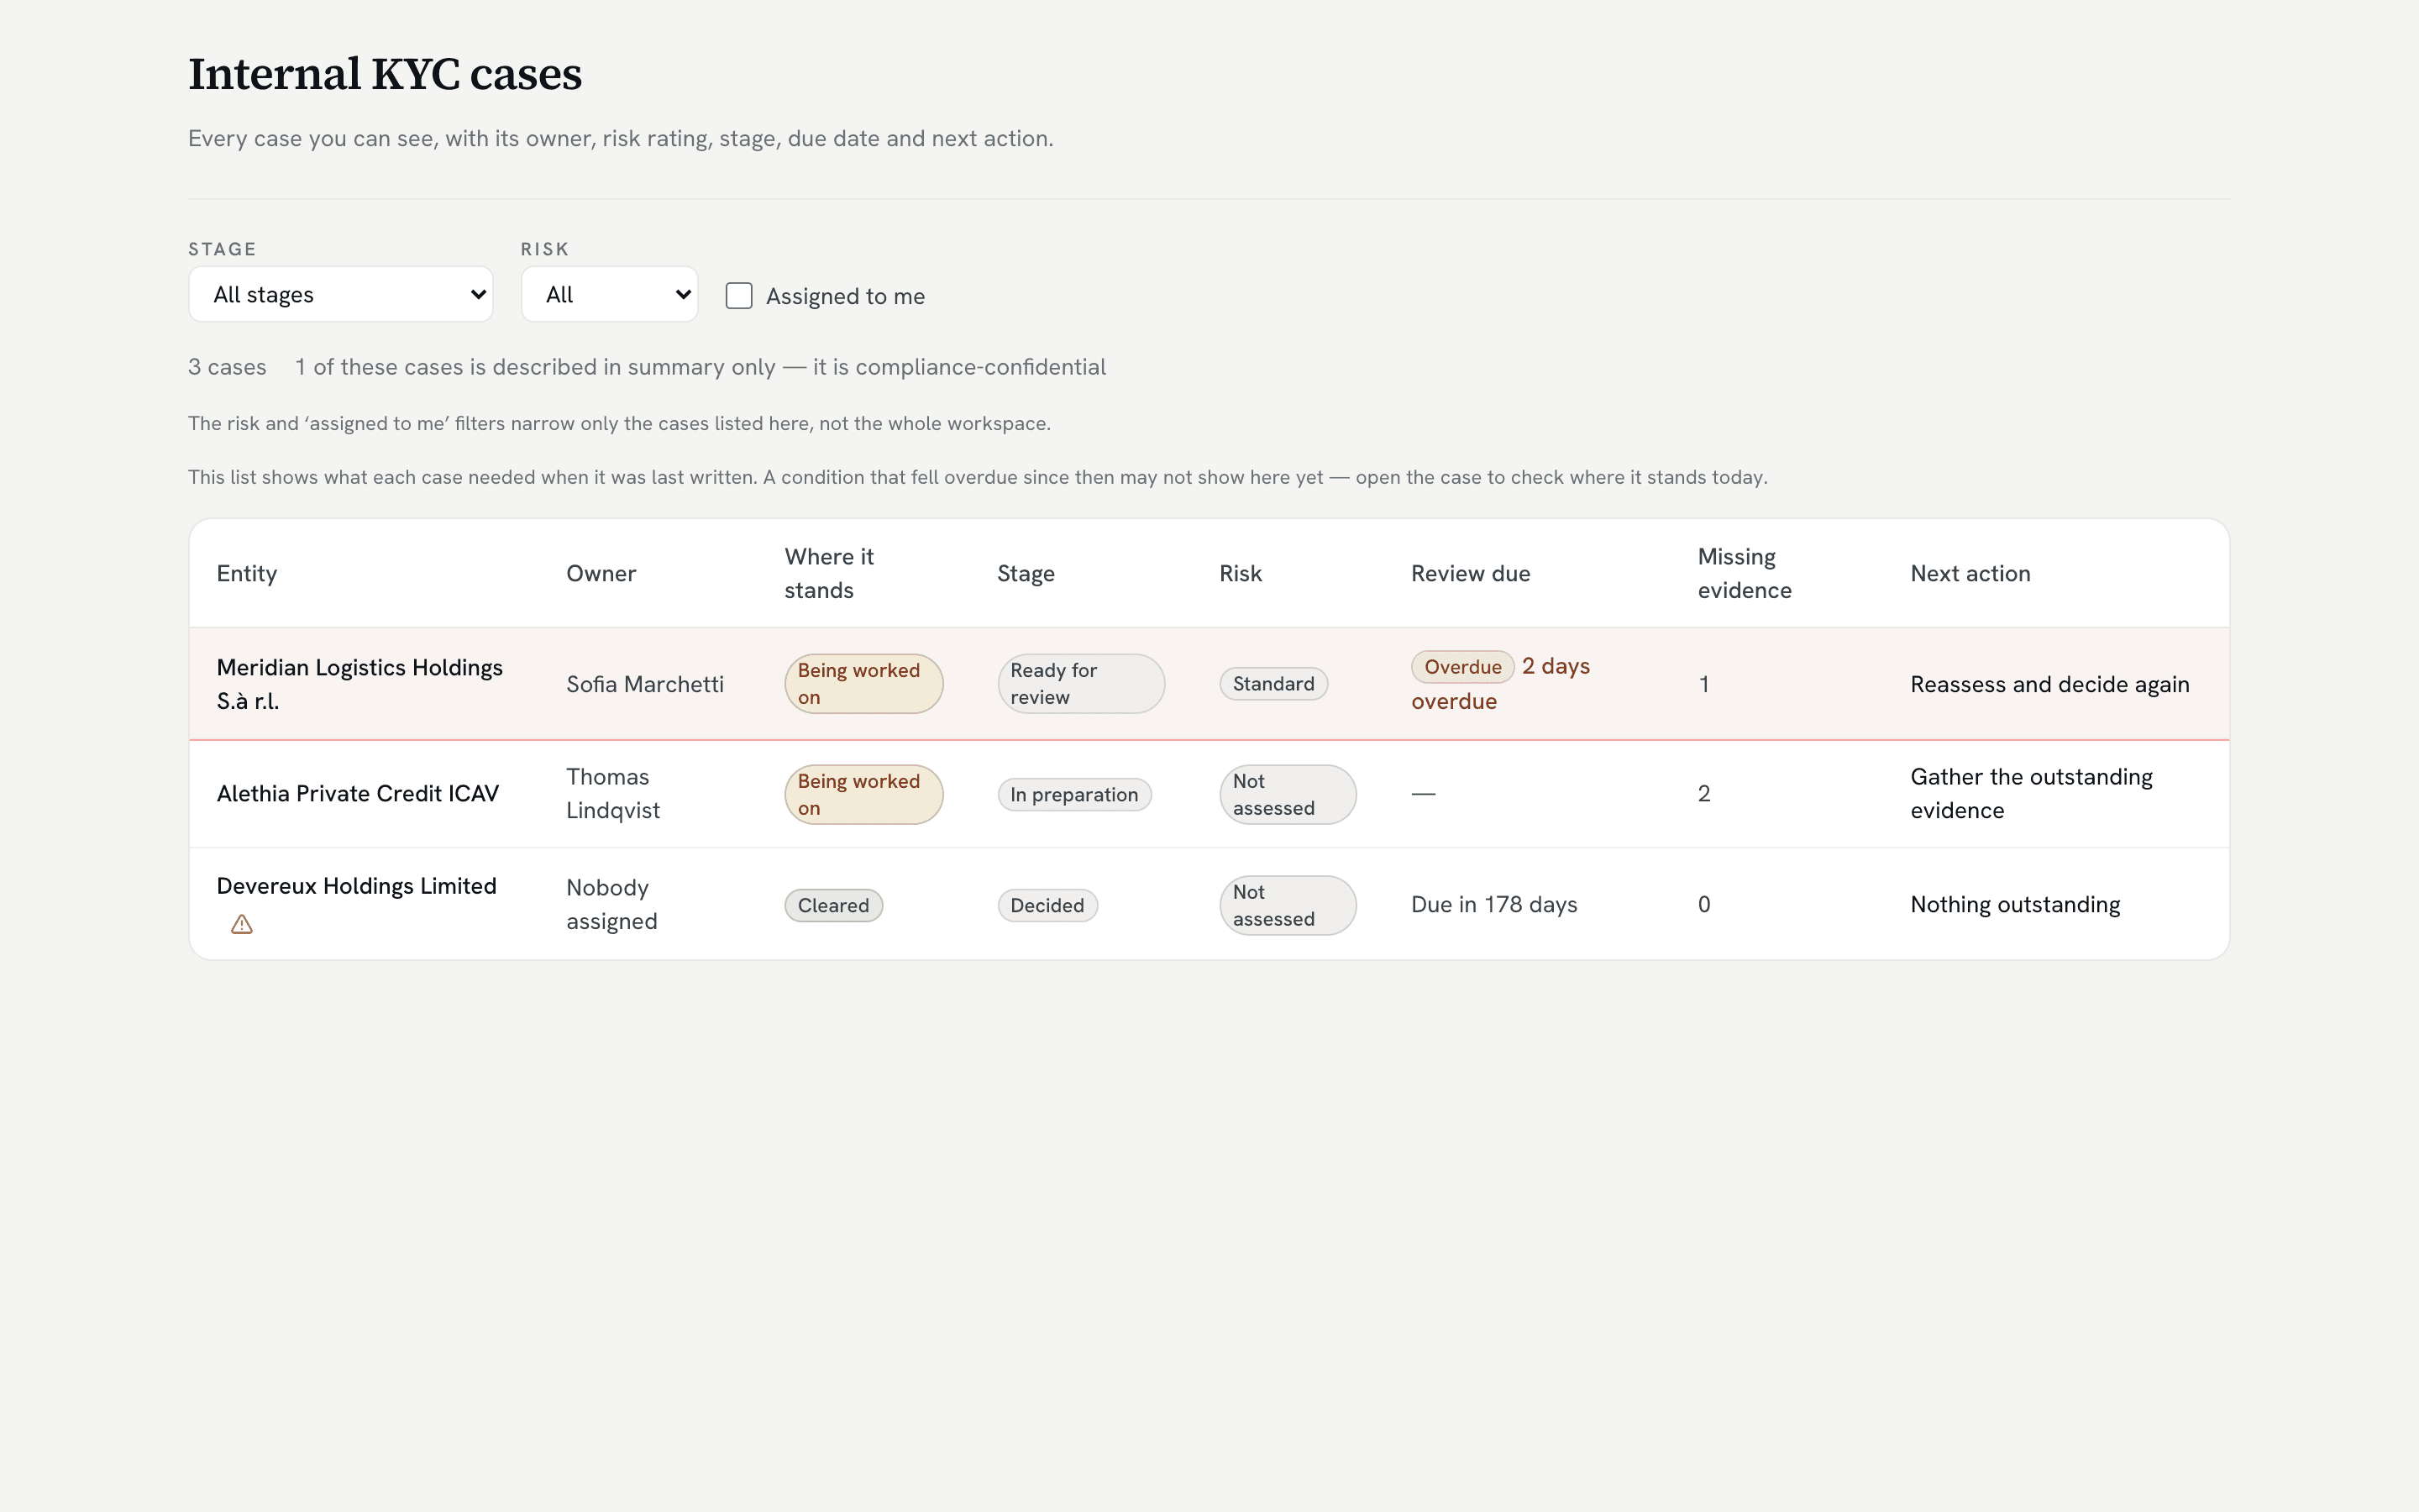Click Being worked on badge in Alethia row
The width and height of the screenshot is (2419, 1512).
863,795
